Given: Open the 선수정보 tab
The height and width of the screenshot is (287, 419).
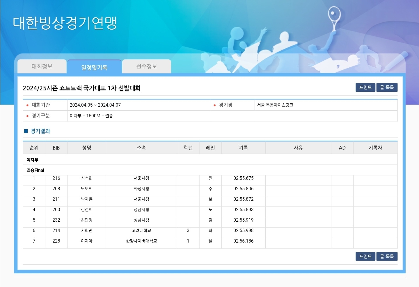Looking at the screenshot, I should click(x=147, y=67).
